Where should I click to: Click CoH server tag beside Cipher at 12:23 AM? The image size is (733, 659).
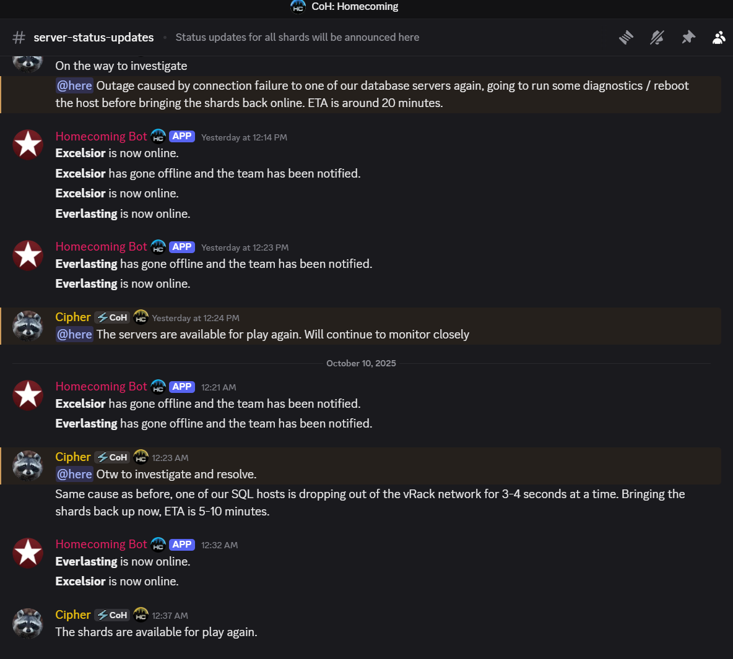click(112, 457)
